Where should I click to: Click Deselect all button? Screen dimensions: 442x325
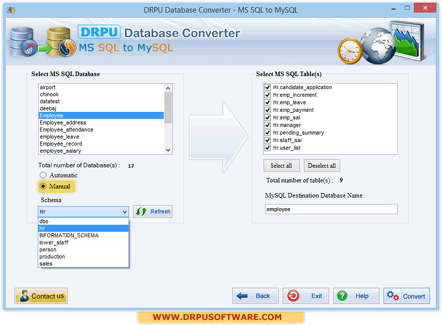pos(322,166)
